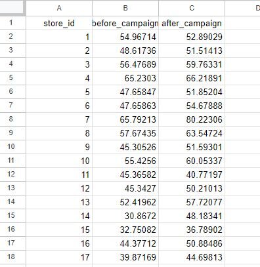Click cell with value 45.30526
260x267 pixels.
pyautogui.click(x=125, y=147)
